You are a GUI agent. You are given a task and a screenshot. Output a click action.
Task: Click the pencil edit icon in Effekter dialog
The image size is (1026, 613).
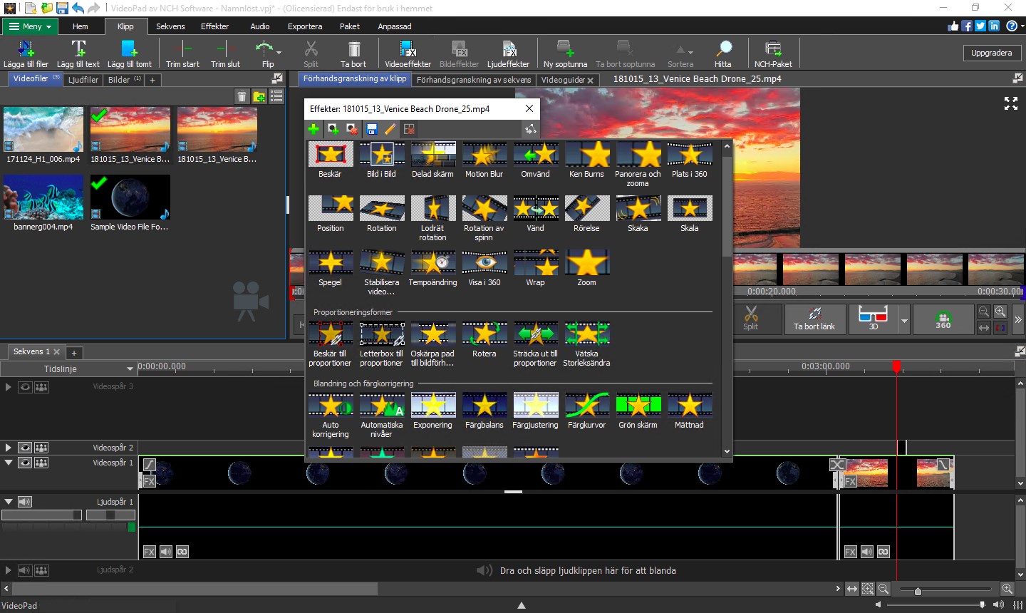pyautogui.click(x=390, y=129)
